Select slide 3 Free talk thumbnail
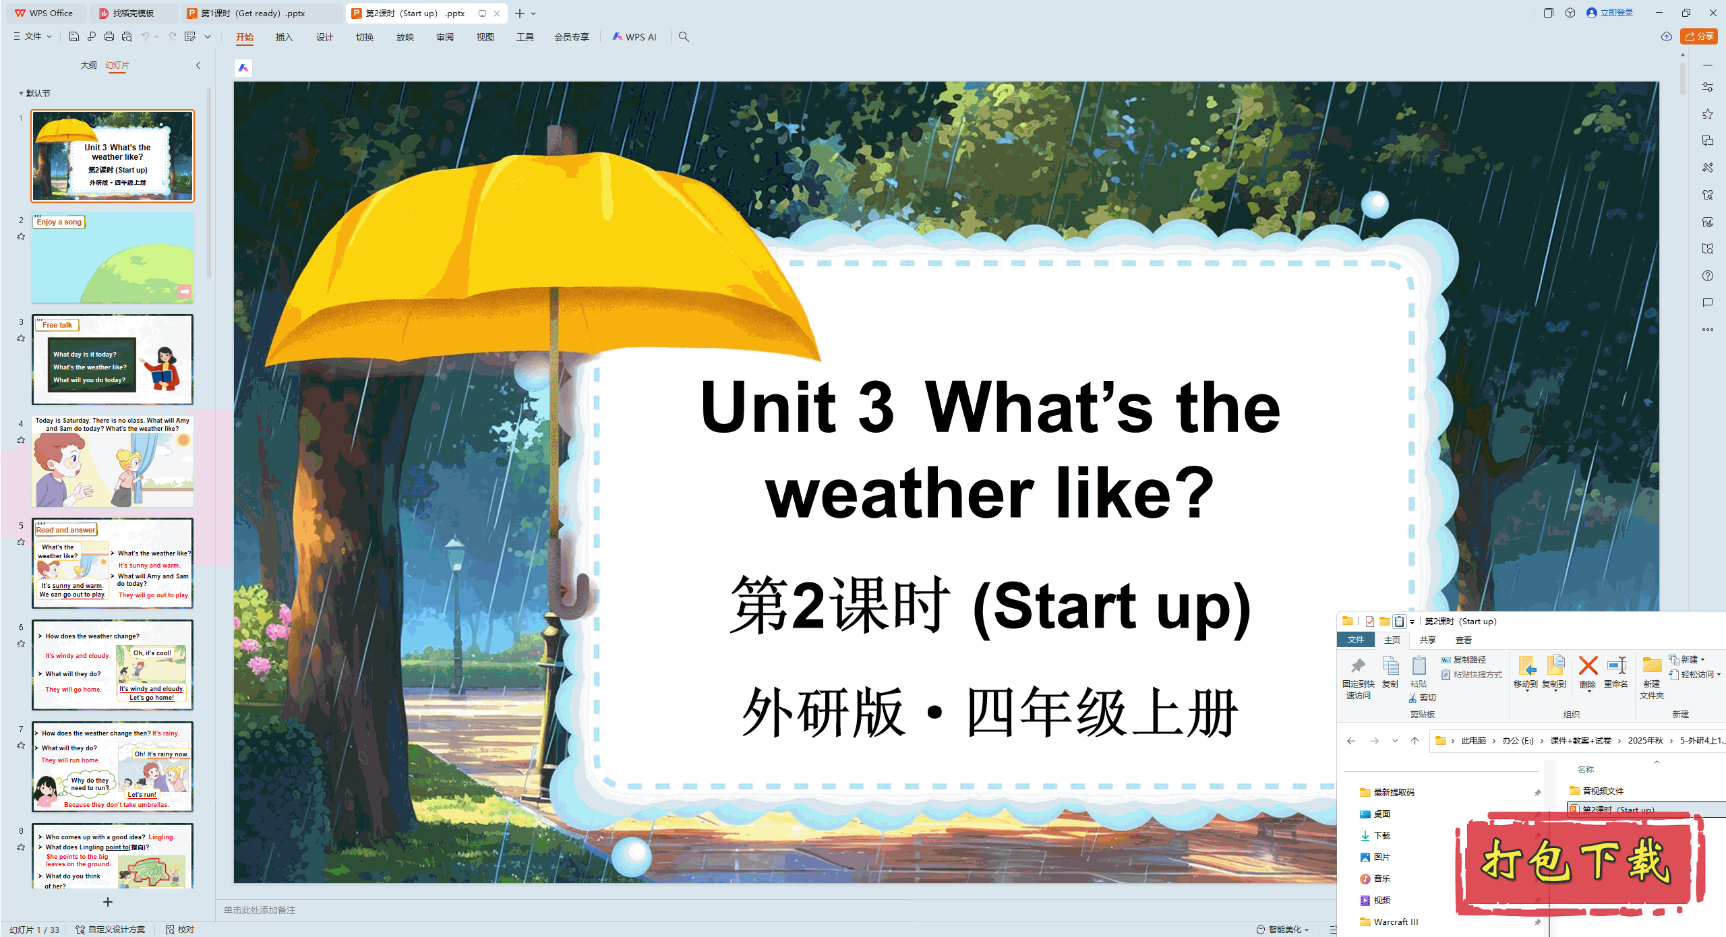Viewport: 1726px width, 937px height. pyautogui.click(x=113, y=359)
